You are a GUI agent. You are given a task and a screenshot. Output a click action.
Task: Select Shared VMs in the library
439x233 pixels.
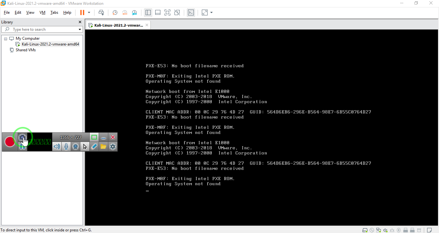(26, 50)
